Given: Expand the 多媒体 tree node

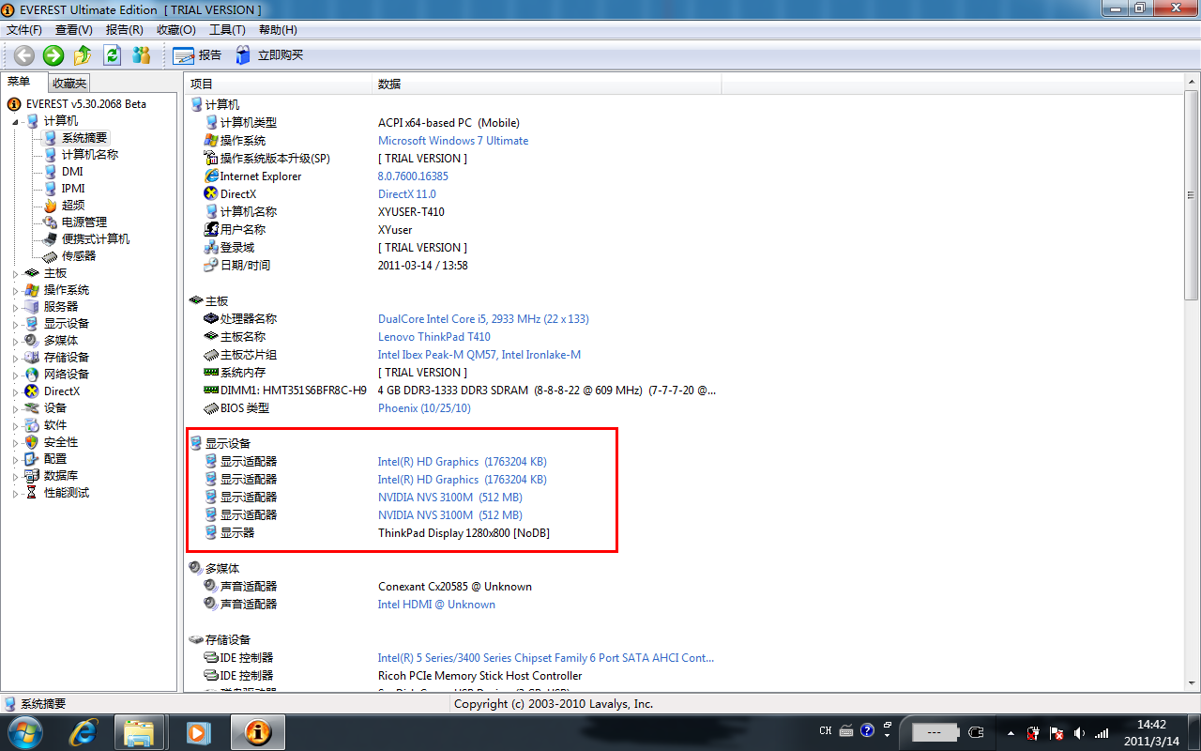Looking at the screenshot, I should tap(16, 341).
